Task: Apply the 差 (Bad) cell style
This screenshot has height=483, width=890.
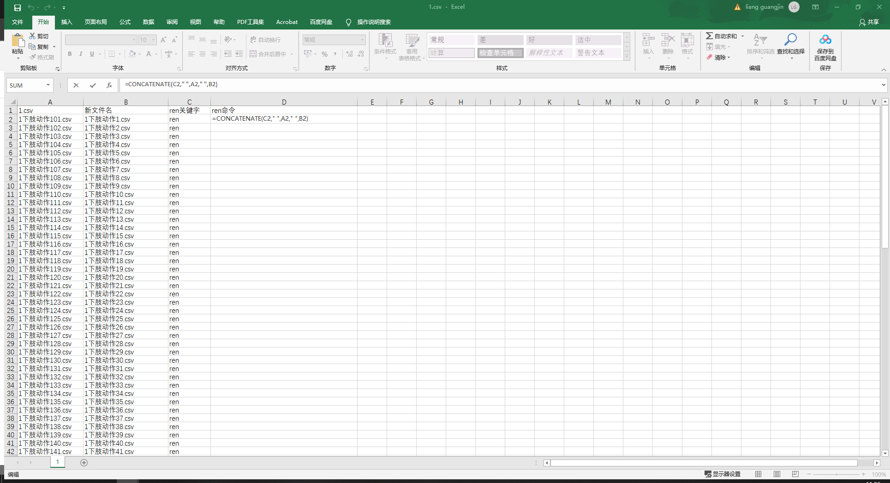Action: click(x=500, y=40)
